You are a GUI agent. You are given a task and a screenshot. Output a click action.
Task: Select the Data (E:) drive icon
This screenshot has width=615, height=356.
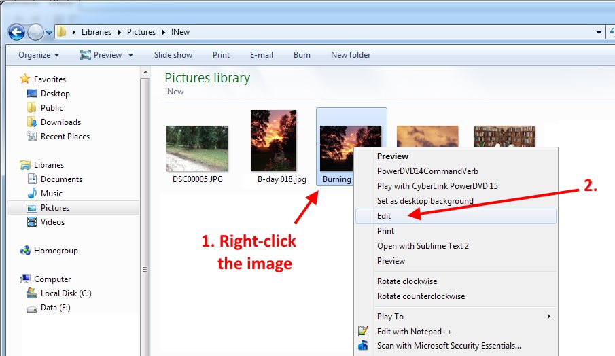point(31,308)
